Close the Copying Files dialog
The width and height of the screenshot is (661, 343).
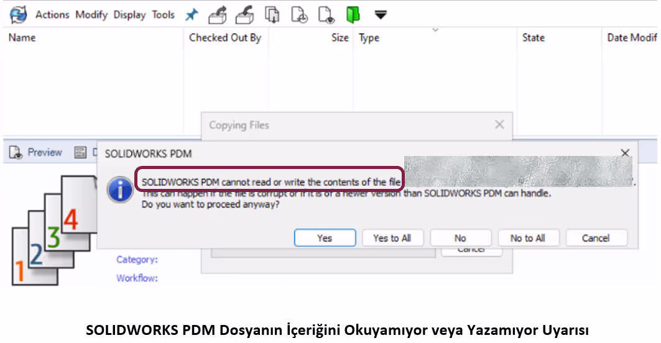coord(499,125)
